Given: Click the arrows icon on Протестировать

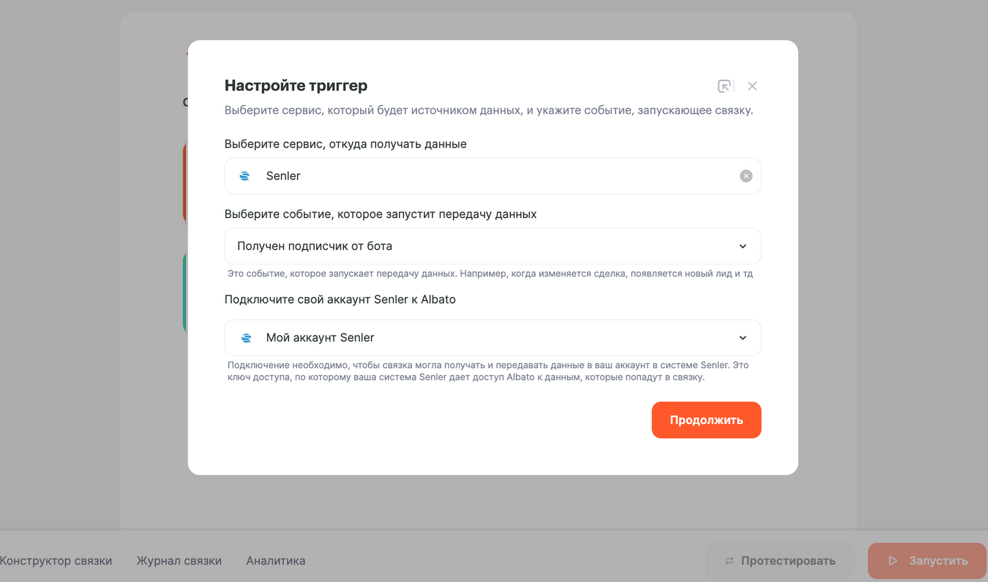Looking at the screenshot, I should [x=729, y=561].
